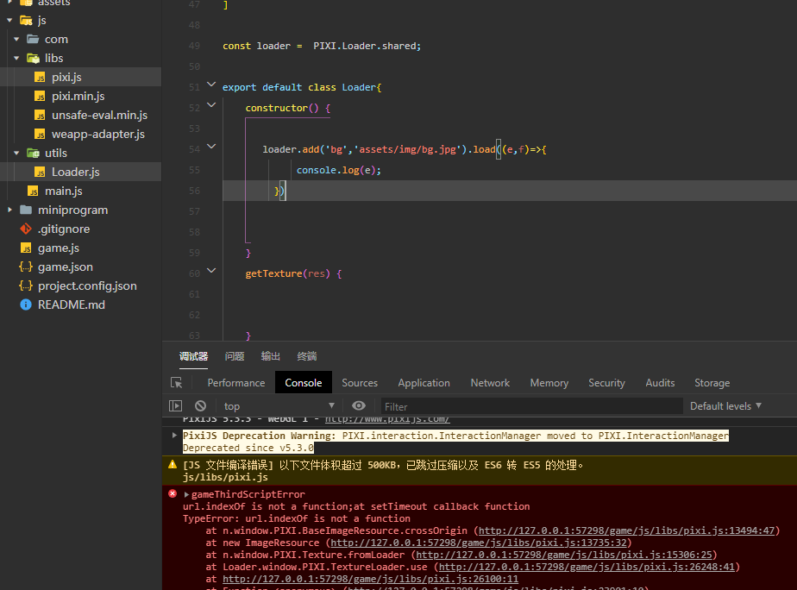
Task: Click the js folder icon
Action: click(x=26, y=21)
